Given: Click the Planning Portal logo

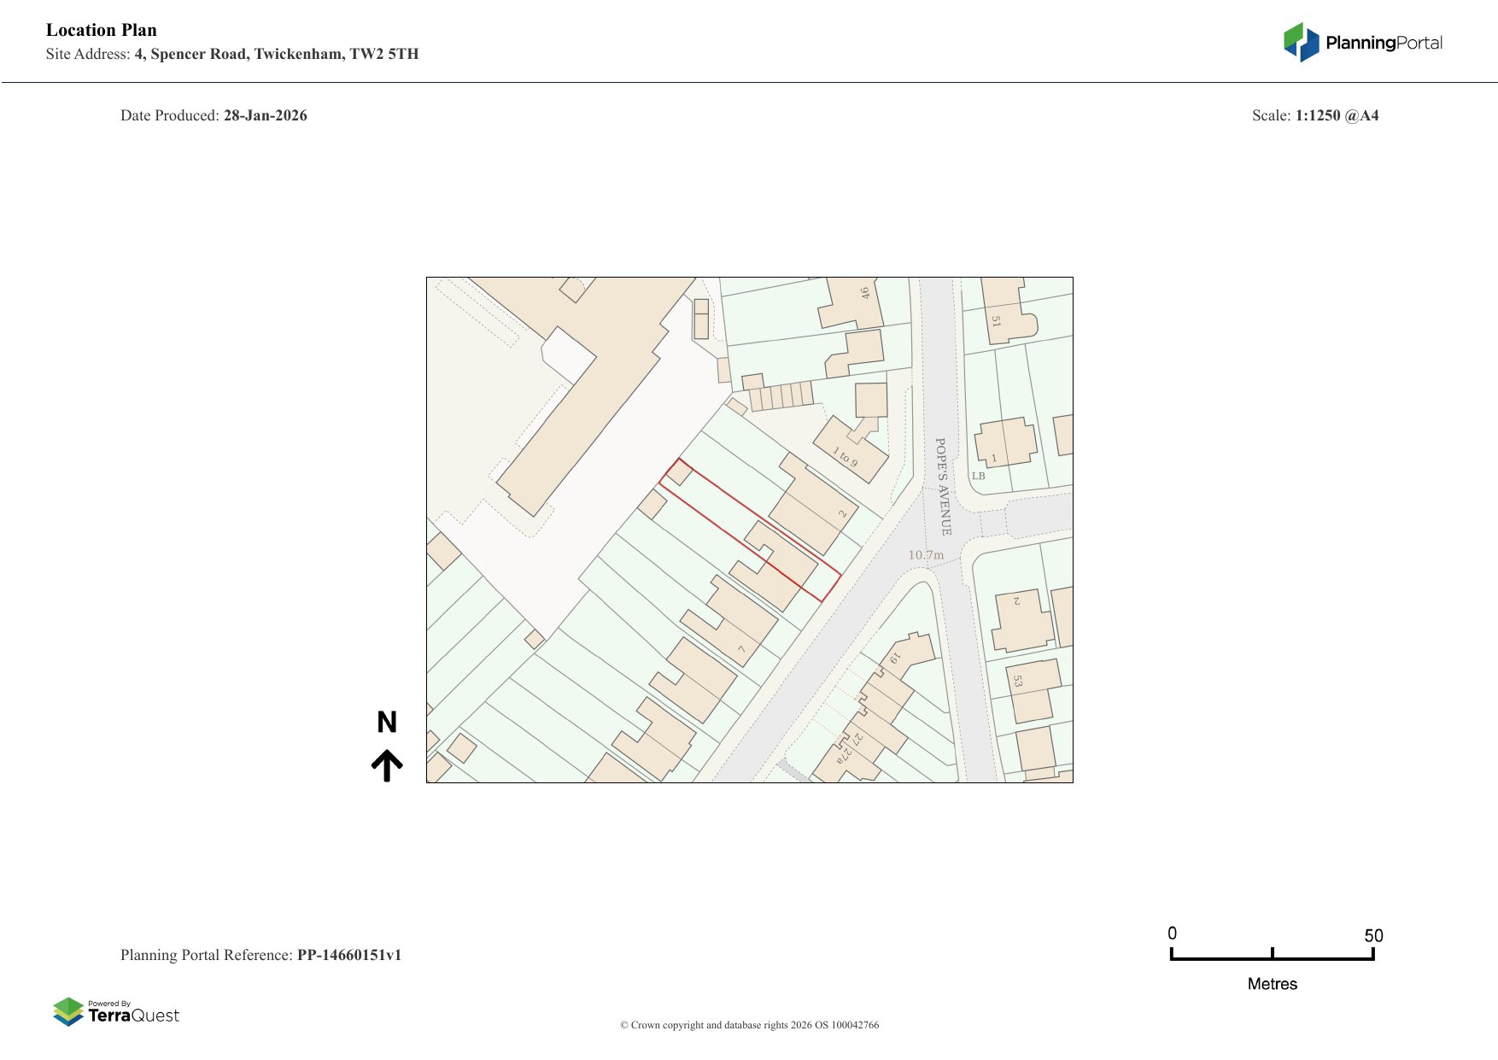Looking at the screenshot, I should point(1362,43).
